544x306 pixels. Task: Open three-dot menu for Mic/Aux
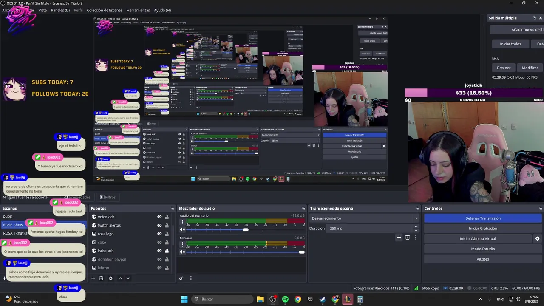pos(182,245)
